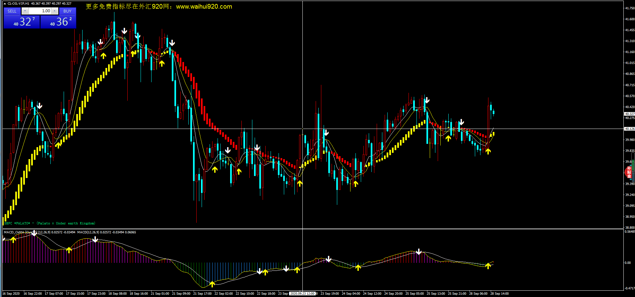Image resolution: width=635 pixels, height=297 pixels.
Task: Click the buy price 40.36 tile
Action: coord(58,22)
